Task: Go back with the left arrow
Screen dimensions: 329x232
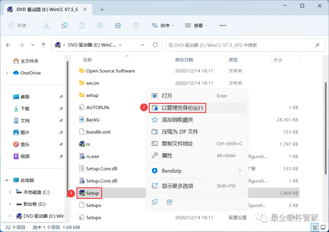Action: (9, 45)
